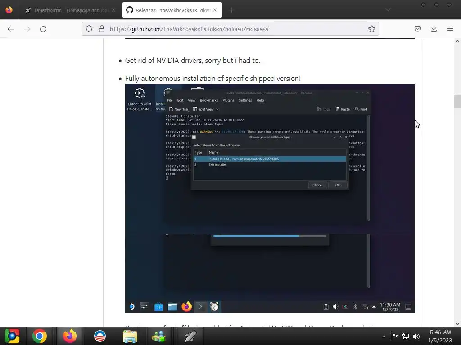
Task: Open the Firefox application menu
Action: point(450,29)
